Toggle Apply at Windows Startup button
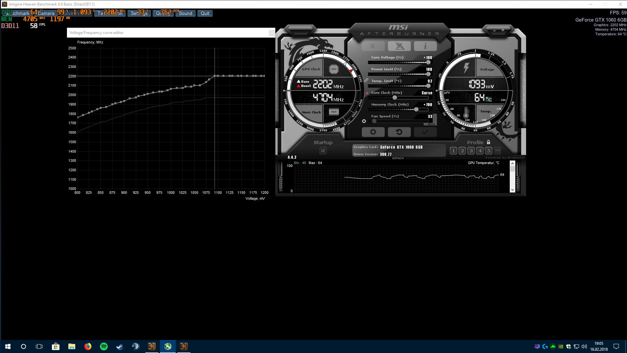The width and height of the screenshot is (627, 353). 323,151
